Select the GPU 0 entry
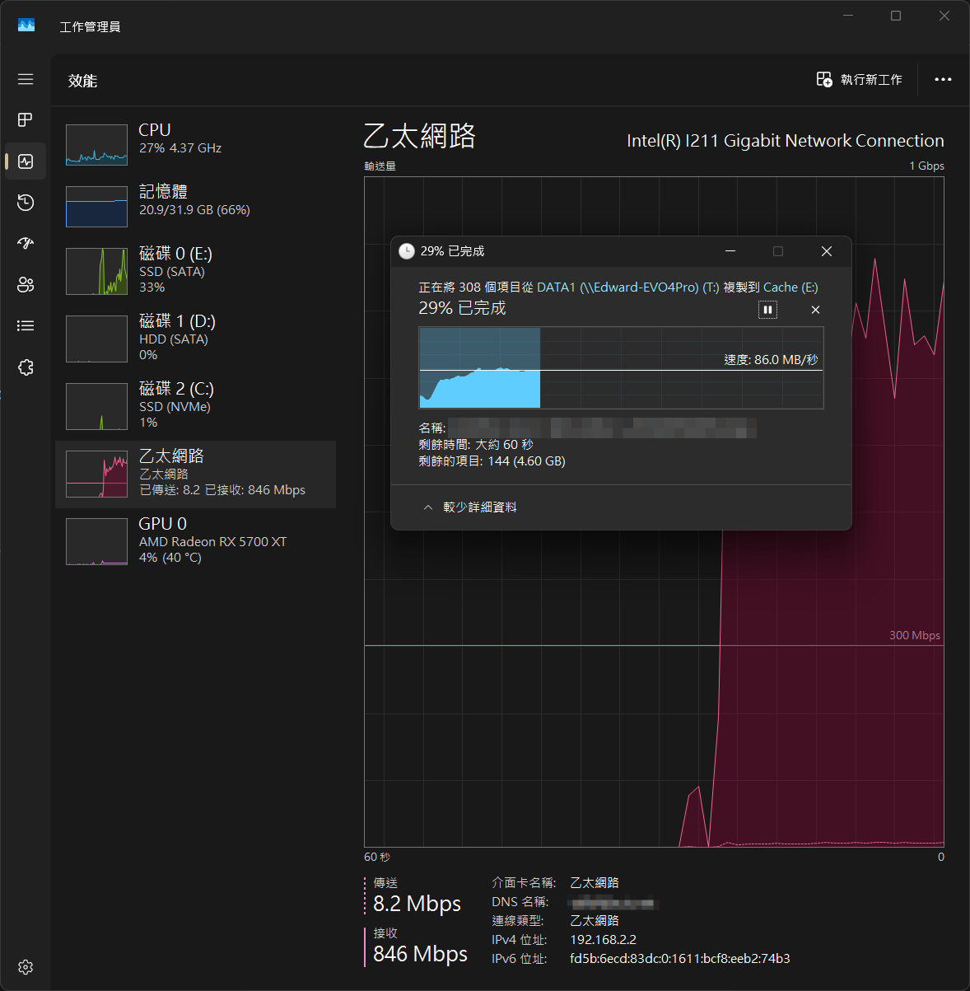 (195, 542)
